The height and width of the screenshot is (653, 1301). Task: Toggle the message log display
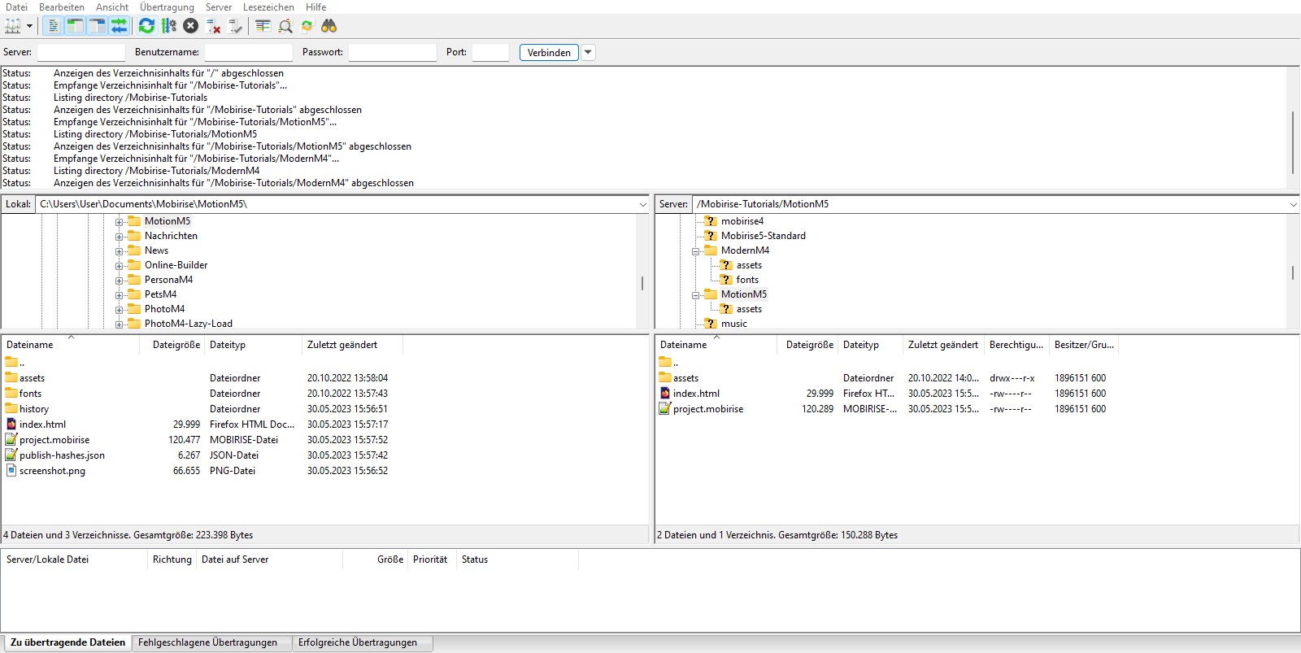[x=53, y=26]
